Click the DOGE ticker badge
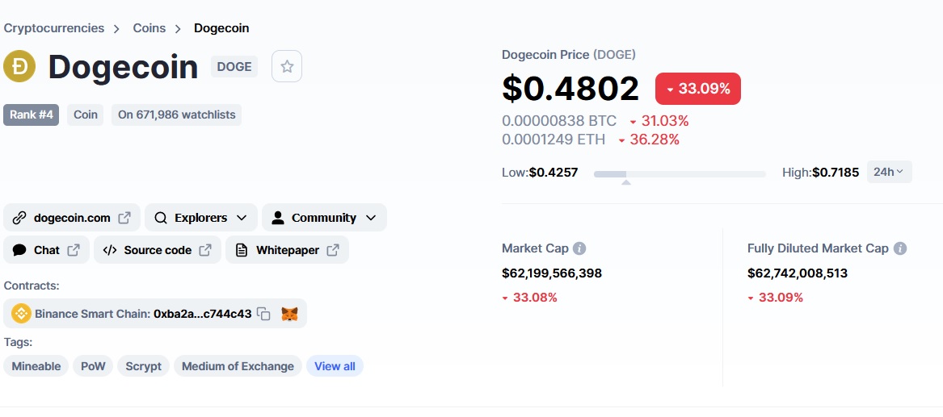The height and width of the screenshot is (417, 943). tap(234, 67)
